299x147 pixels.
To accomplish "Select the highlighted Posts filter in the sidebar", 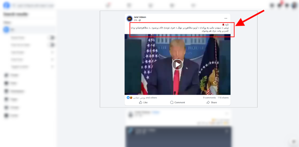I will [x=29, y=30].
